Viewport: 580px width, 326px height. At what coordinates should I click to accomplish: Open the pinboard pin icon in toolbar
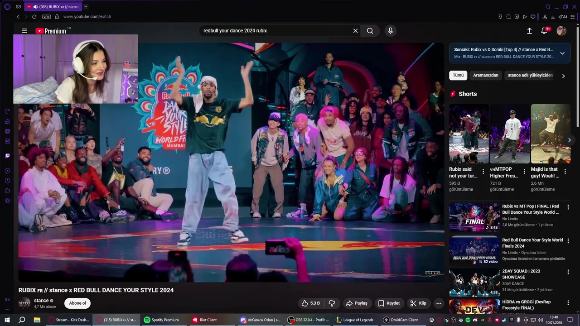pyautogui.click(x=500, y=17)
